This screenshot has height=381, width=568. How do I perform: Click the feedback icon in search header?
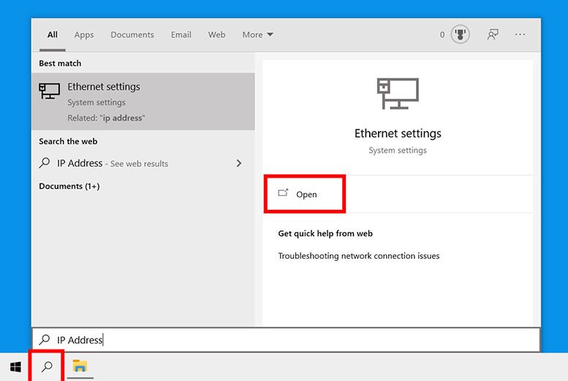pyautogui.click(x=493, y=34)
